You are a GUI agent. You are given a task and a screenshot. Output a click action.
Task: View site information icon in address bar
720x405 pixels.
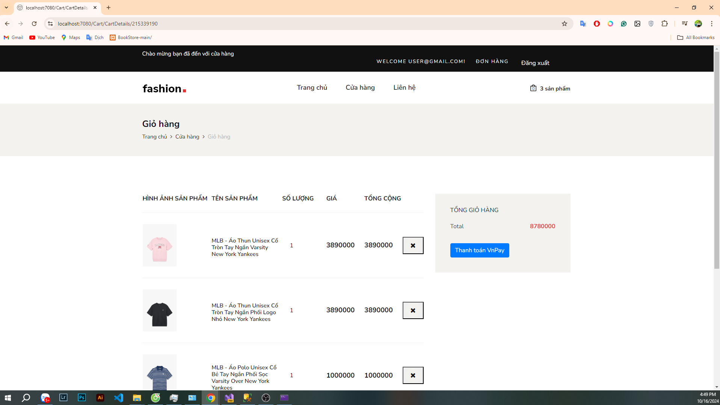click(50, 24)
